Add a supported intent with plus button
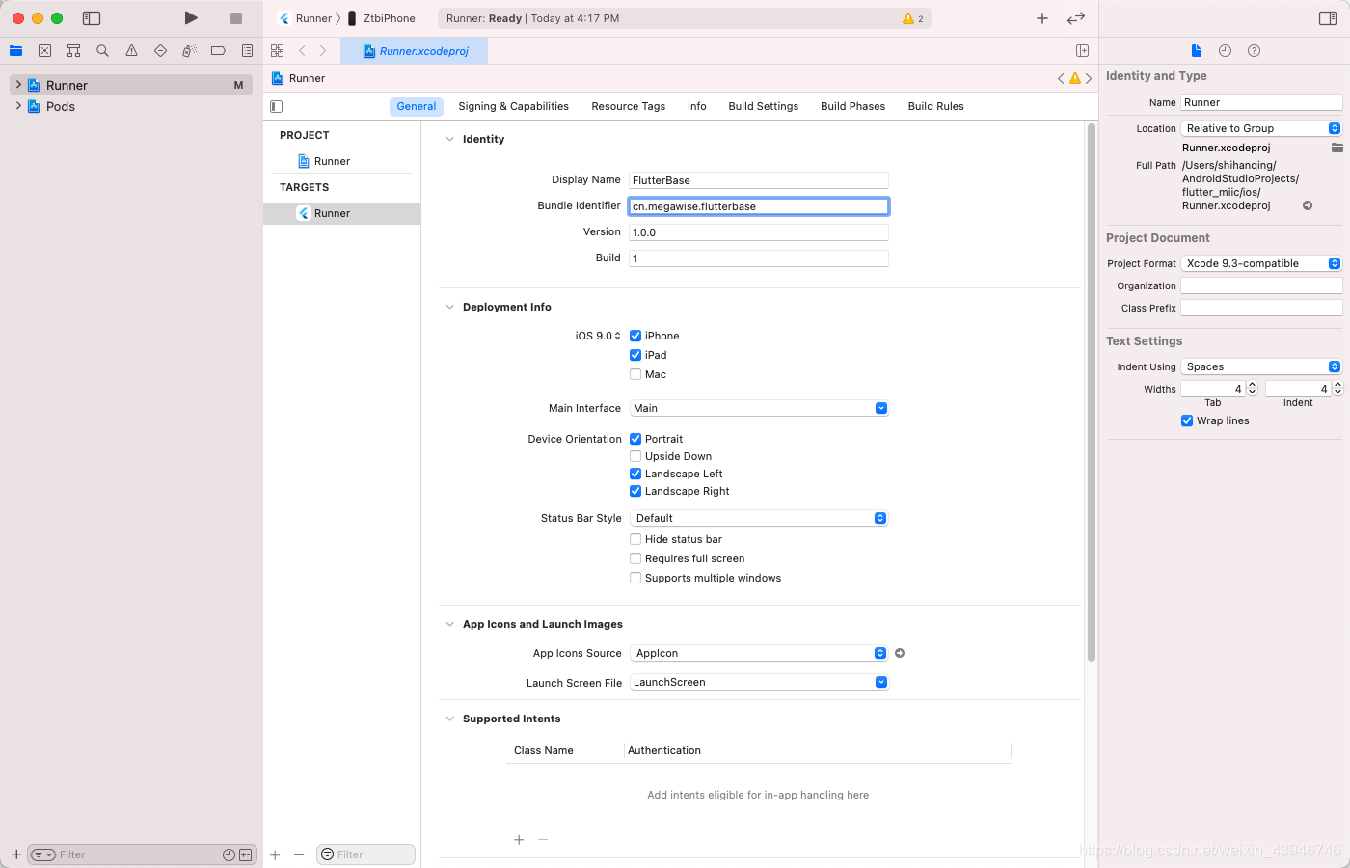This screenshot has width=1350, height=868. pos(519,840)
